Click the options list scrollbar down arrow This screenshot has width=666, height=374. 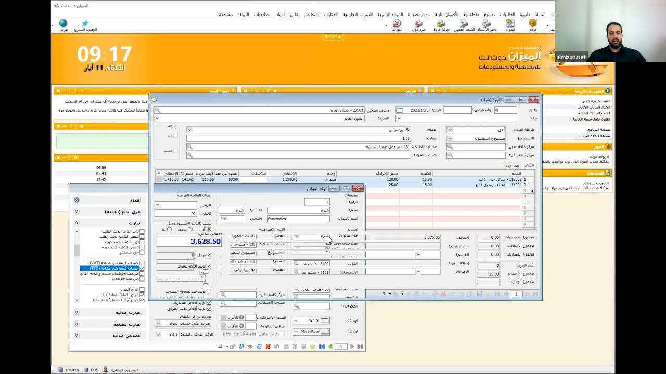click(x=77, y=300)
